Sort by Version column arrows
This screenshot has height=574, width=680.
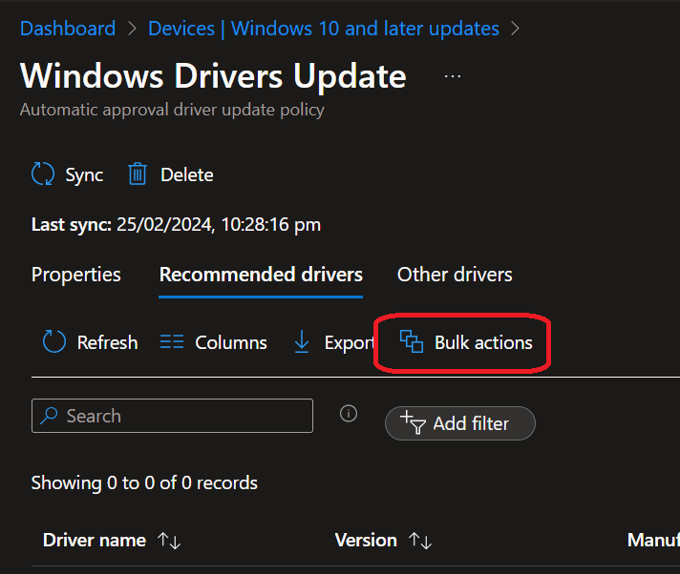click(x=420, y=541)
